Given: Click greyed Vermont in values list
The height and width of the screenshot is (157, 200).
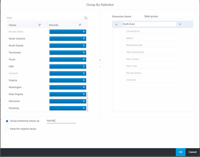Looking at the screenshot, I should [x=13, y=73].
